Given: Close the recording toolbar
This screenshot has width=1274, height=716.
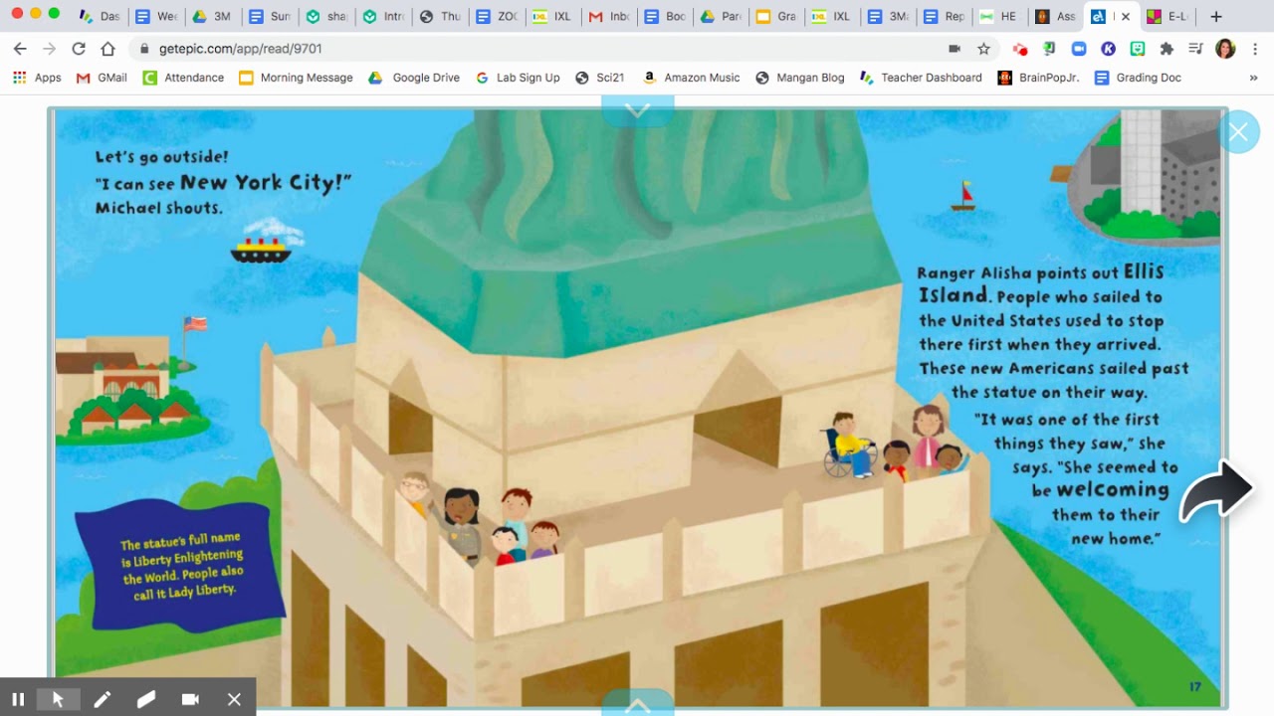Looking at the screenshot, I should [234, 699].
